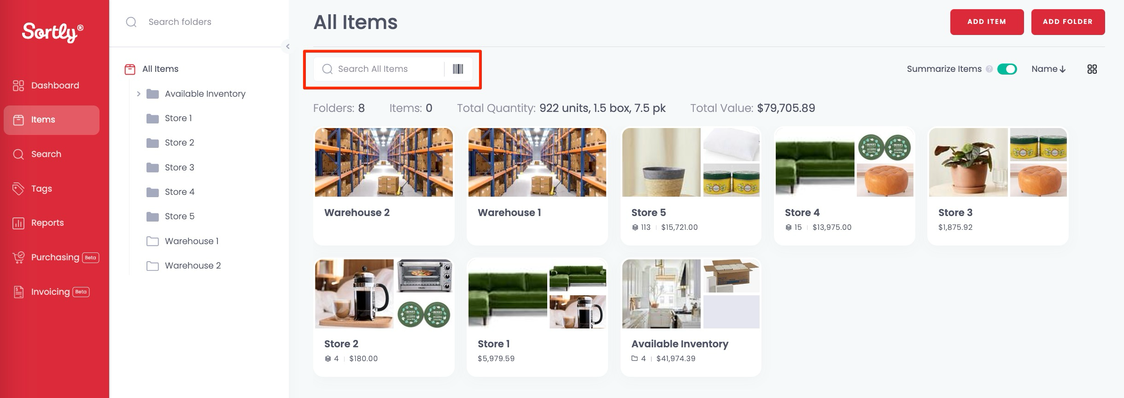The height and width of the screenshot is (398, 1124).
Task: Click the barcode scanner icon
Action: coord(457,69)
